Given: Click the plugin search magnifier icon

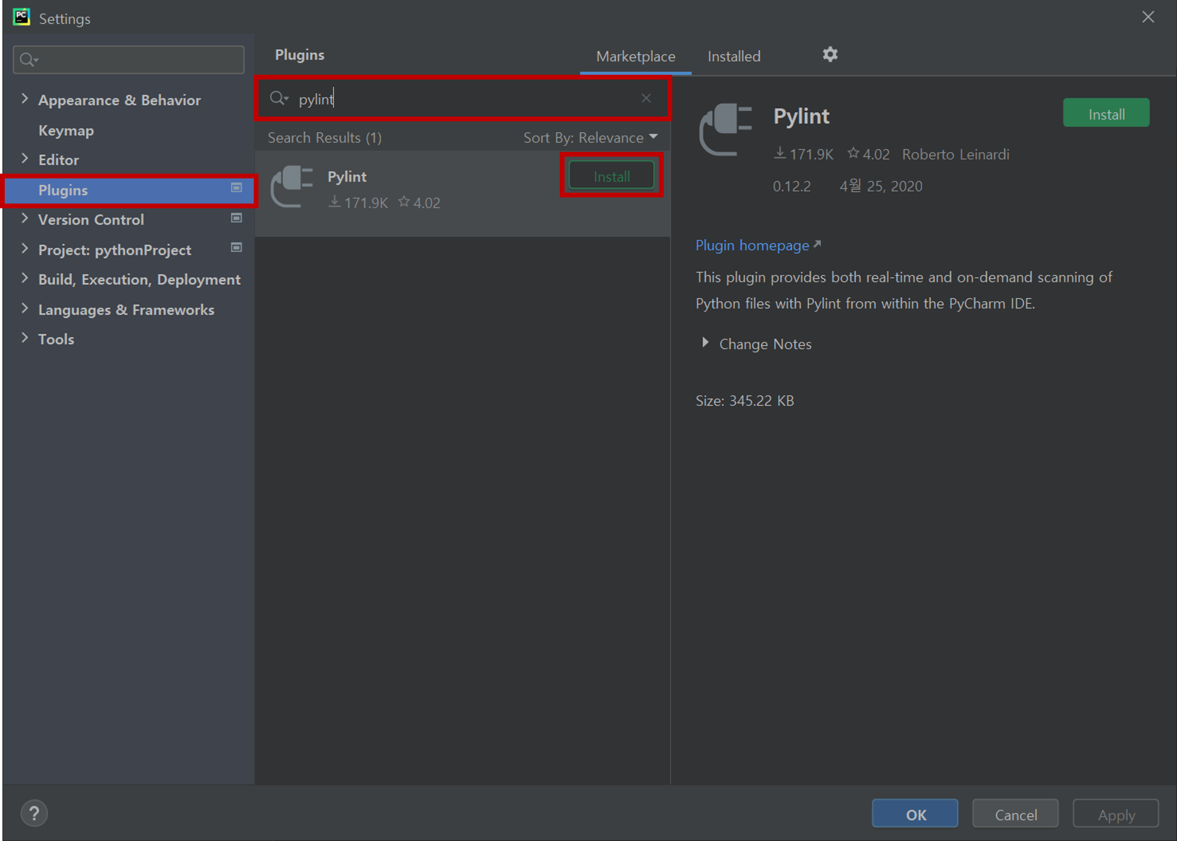Looking at the screenshot, I should click(x=279, y=98).
